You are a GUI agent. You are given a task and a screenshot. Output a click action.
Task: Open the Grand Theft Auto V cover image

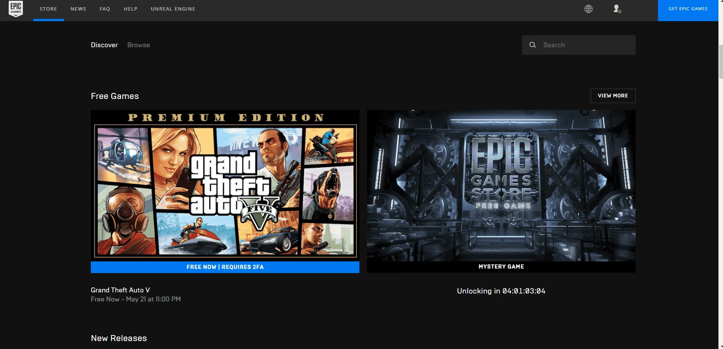pos(225,185)
